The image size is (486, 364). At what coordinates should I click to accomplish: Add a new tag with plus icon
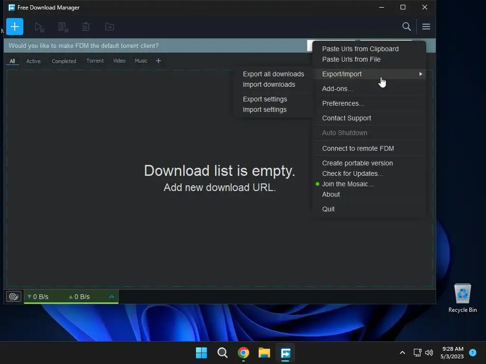(159, 61)
